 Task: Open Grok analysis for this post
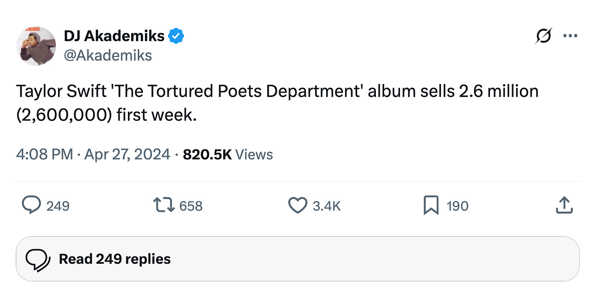(544, 36)
